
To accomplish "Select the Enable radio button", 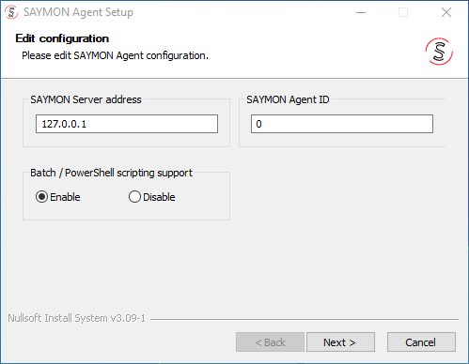I will (x=41, y=197).
